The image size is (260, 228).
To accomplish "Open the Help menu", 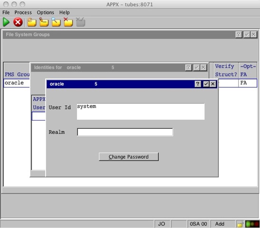I will (65, 12).
